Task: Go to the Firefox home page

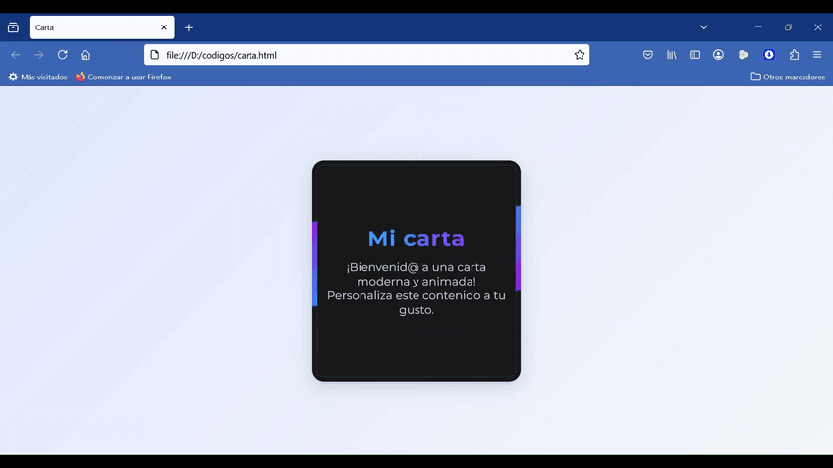Action: click(x=85, y=55)
